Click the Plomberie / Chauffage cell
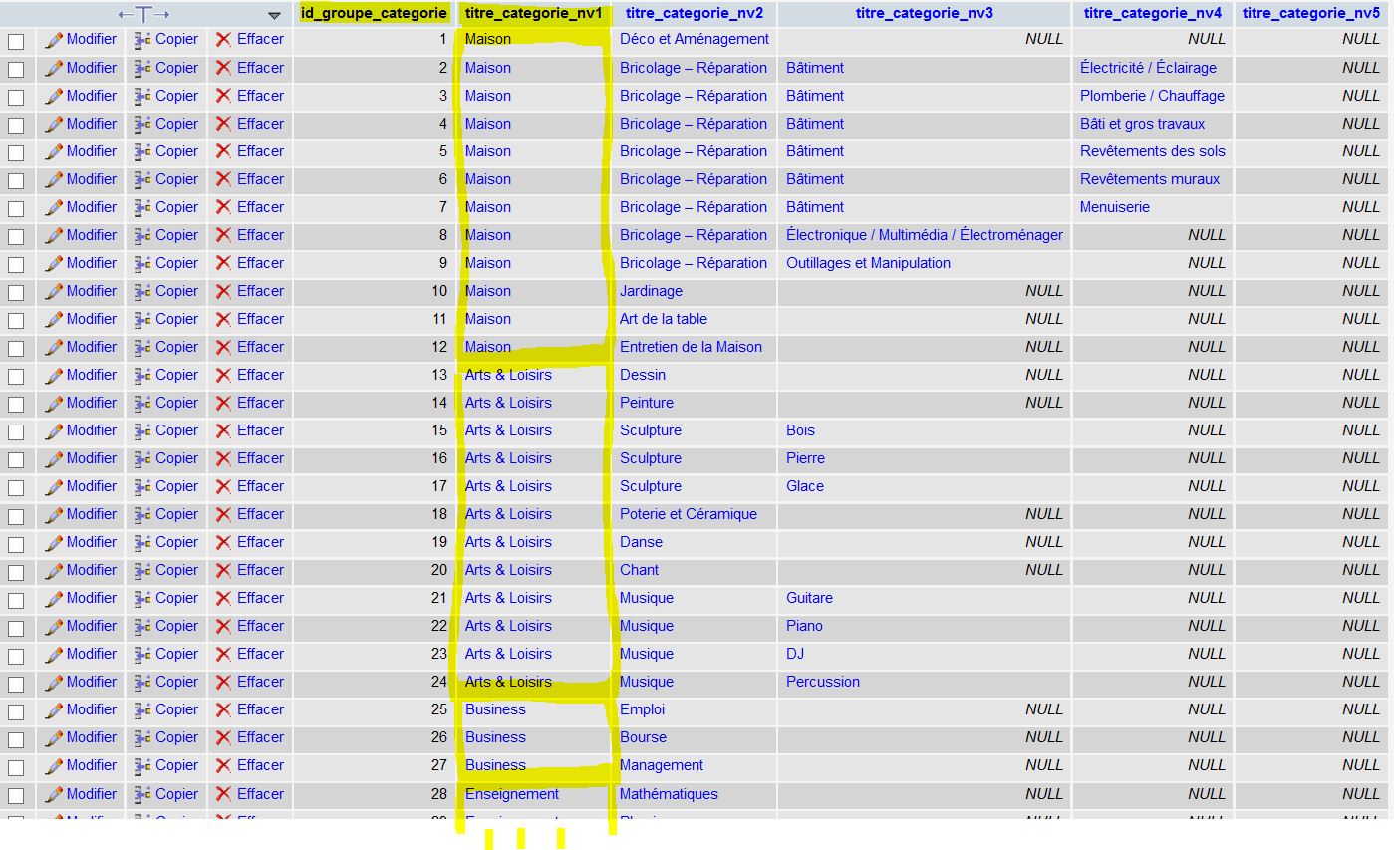The width and height of the screenshot is (1394, 850). point(1152,96)
